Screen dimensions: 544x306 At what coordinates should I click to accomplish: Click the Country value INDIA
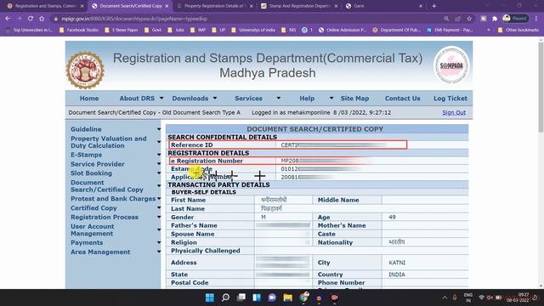tap(397, 275)
